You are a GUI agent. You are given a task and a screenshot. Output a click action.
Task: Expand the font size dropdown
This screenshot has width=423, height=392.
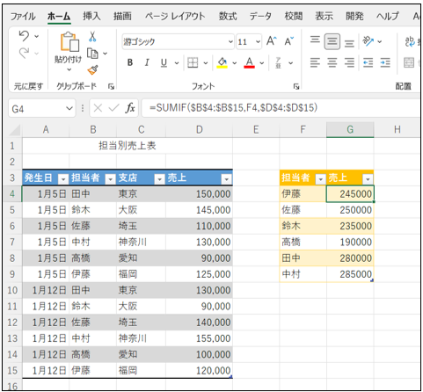(258, 41)
